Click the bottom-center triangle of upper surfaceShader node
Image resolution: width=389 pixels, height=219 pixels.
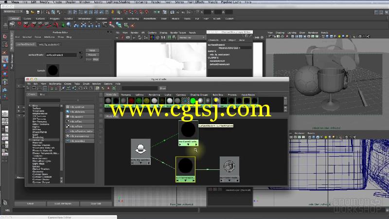point(188,144)
